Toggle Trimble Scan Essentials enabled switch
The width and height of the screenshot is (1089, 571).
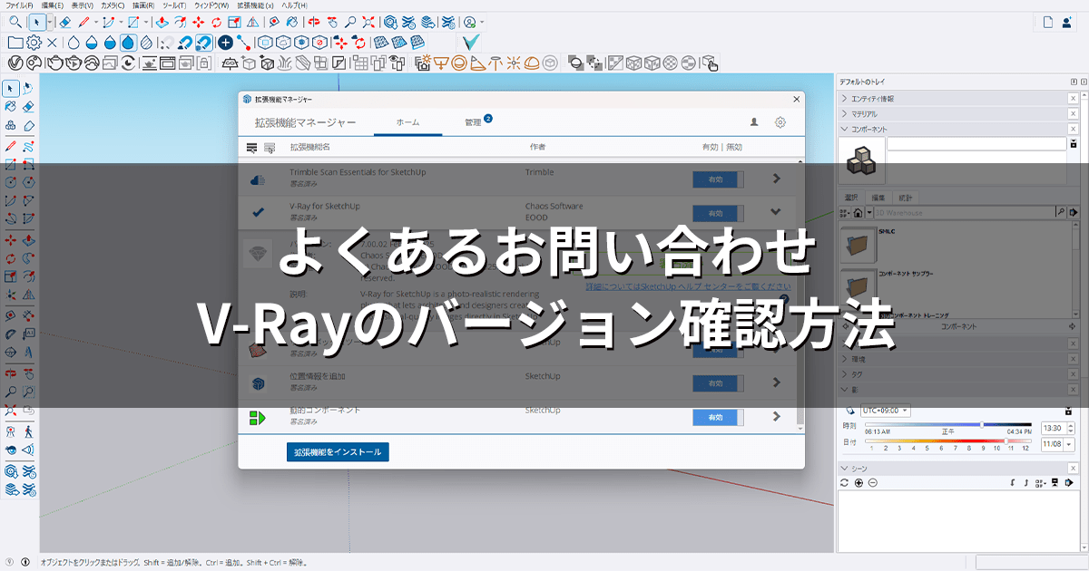[717, 179]
